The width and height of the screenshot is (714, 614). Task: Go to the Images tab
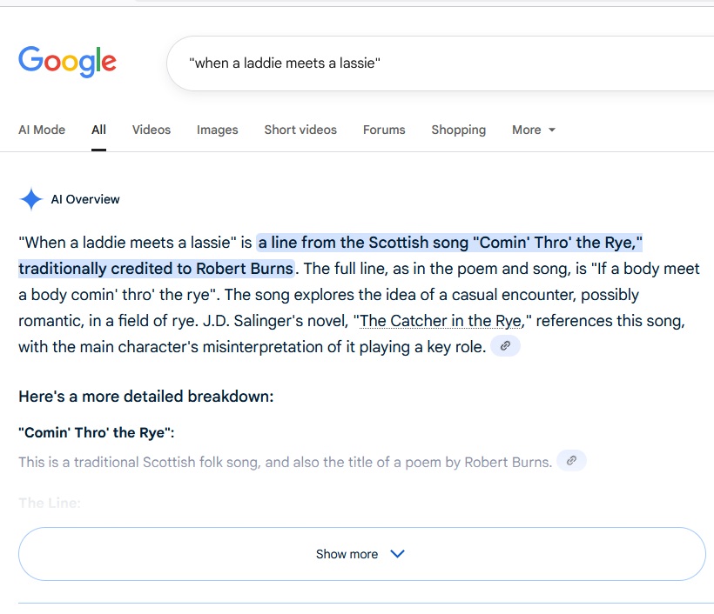217,130
